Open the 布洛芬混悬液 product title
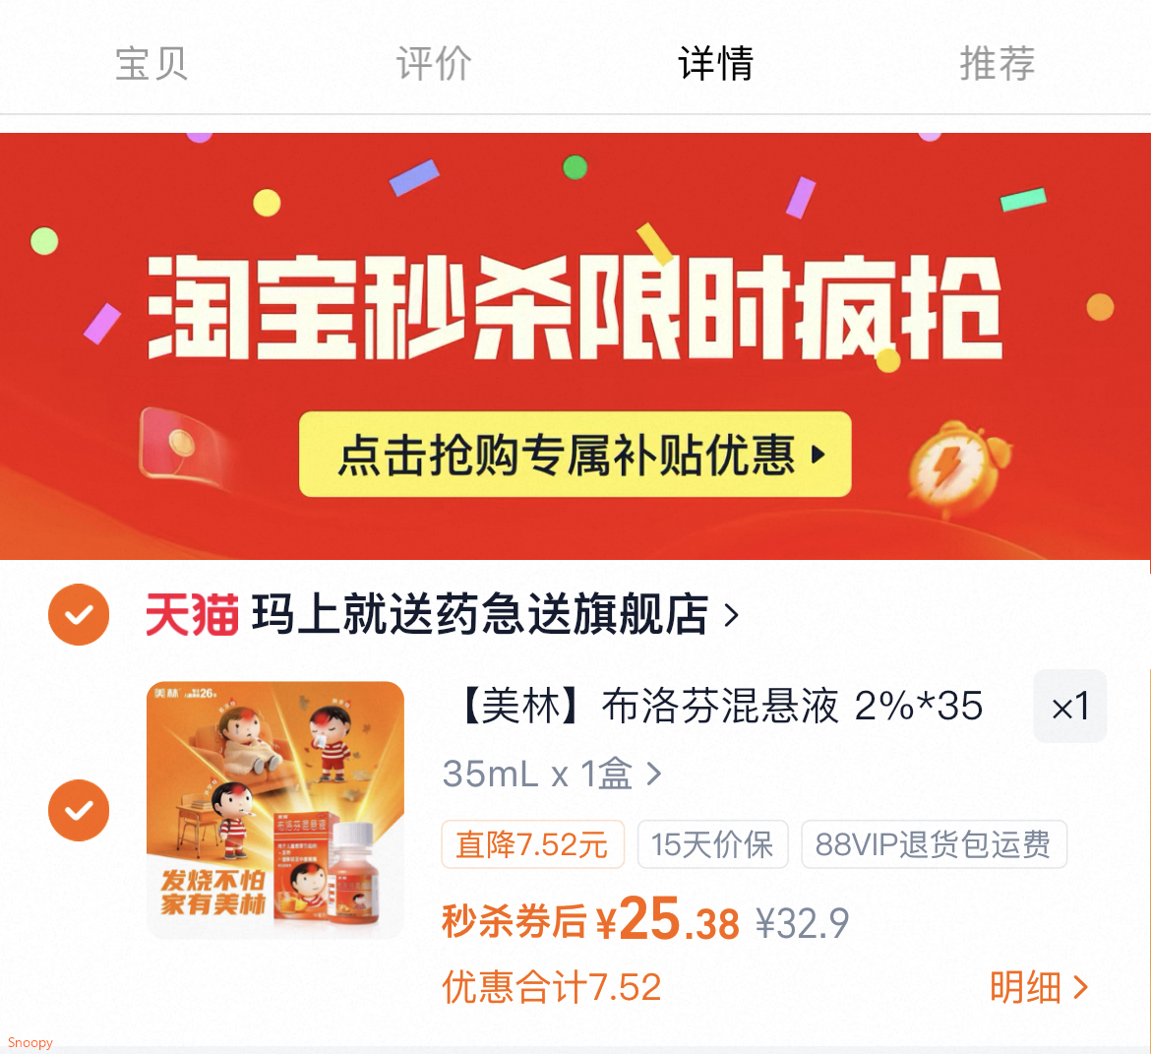The width and height of the screenshot is (1151, 1054). (x=720, y=706)
